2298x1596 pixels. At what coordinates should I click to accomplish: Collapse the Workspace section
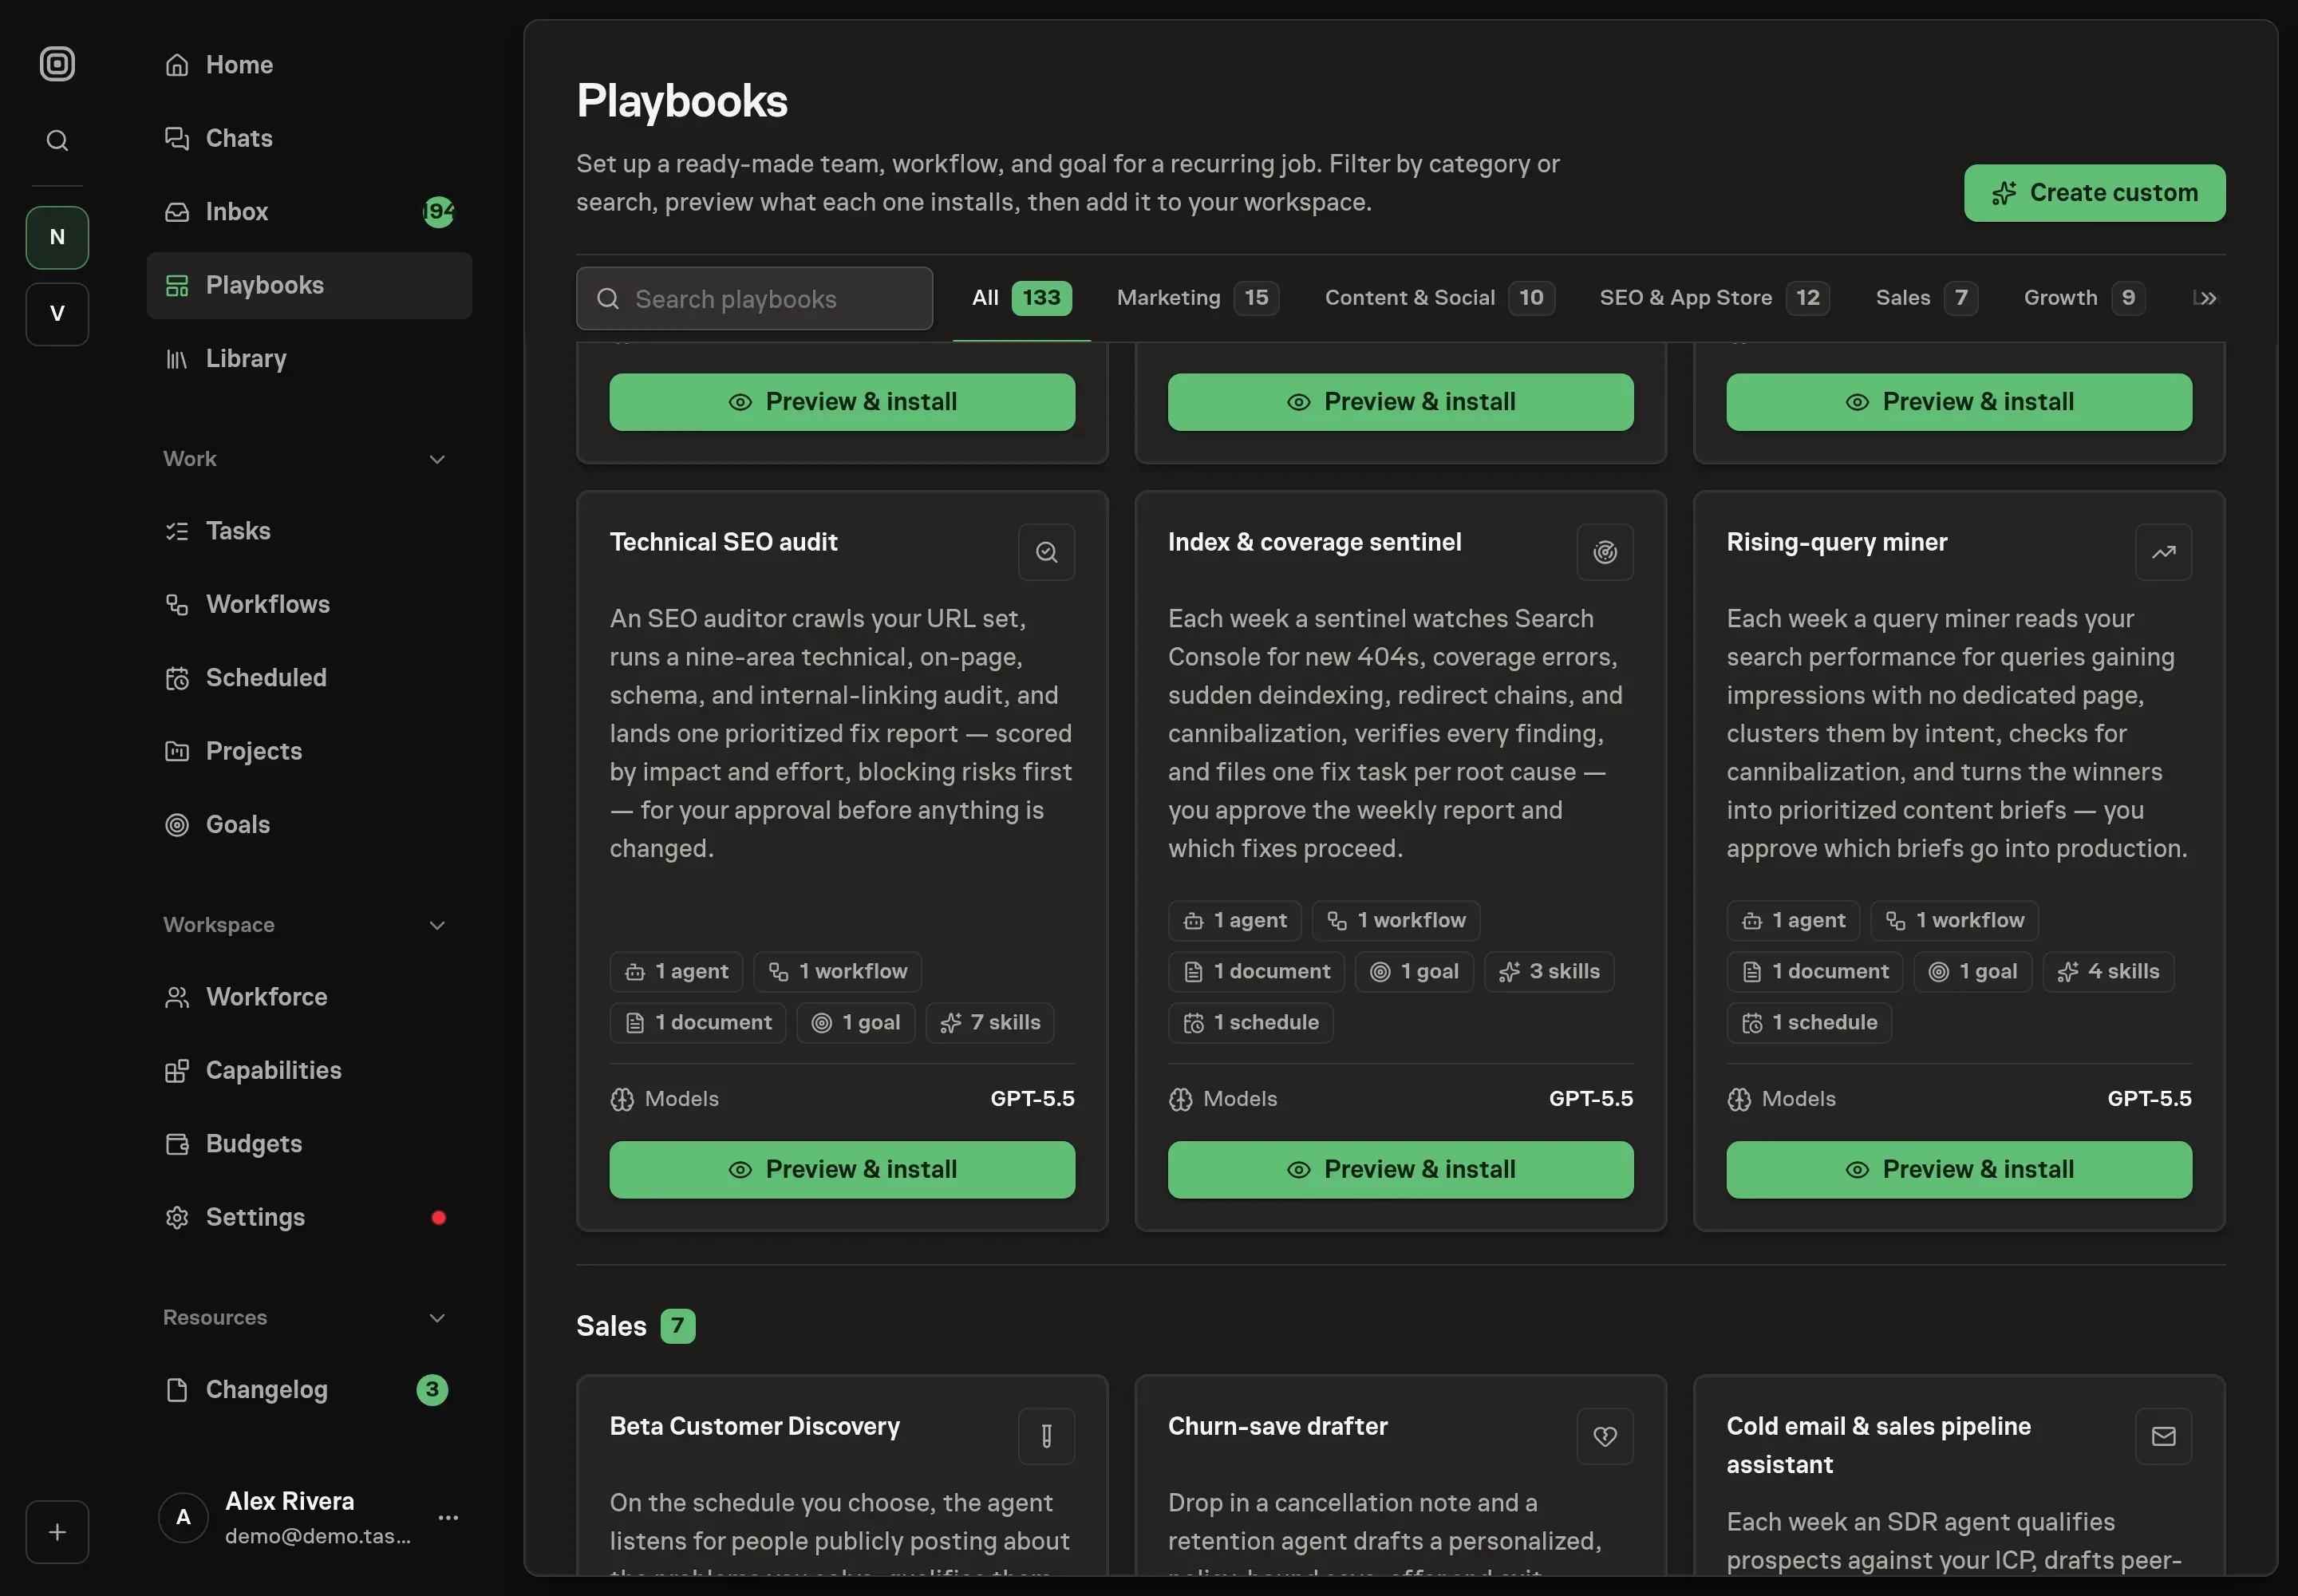pos(436,925)
